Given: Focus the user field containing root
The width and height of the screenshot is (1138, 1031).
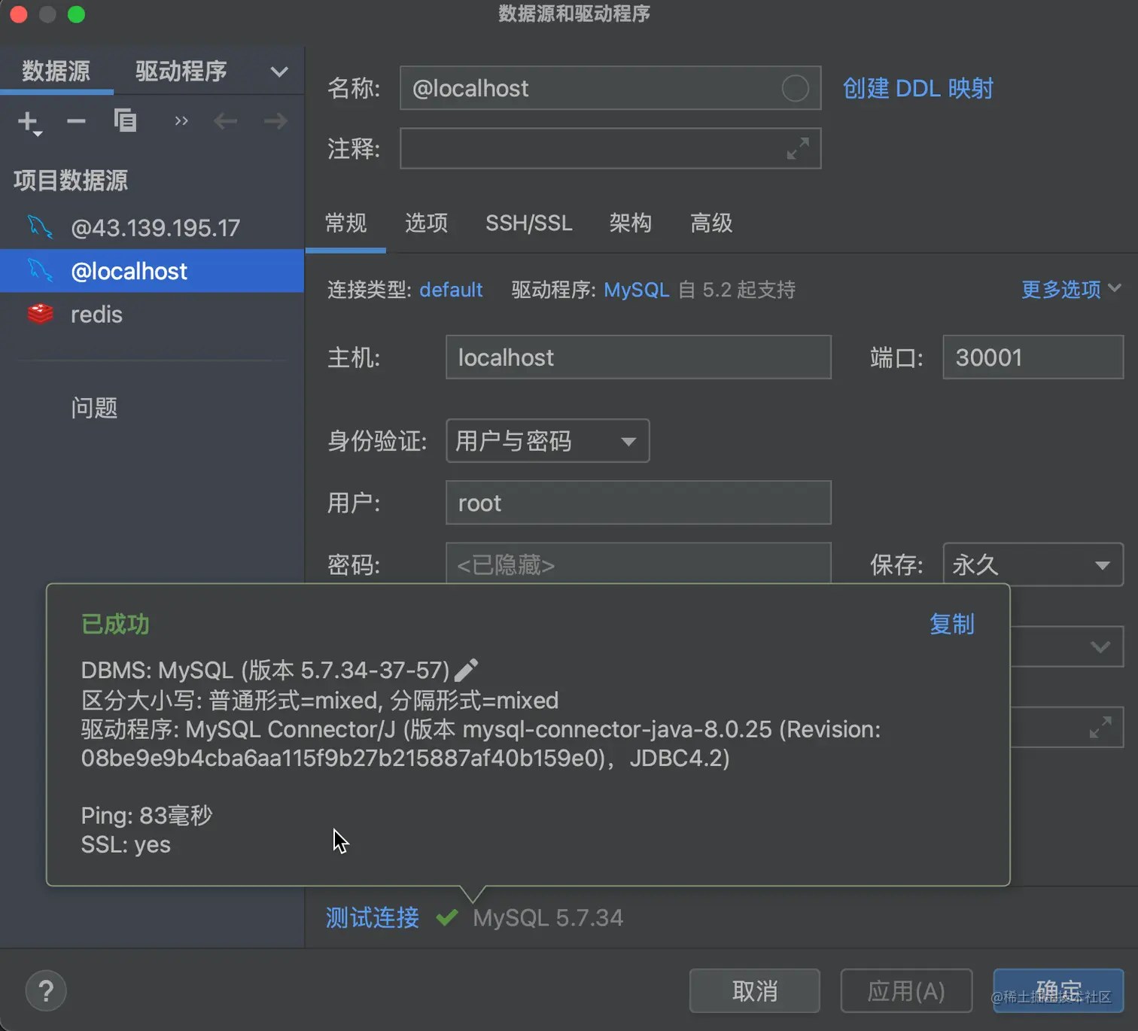Looking at the screenshot, I should click(638, 503).
